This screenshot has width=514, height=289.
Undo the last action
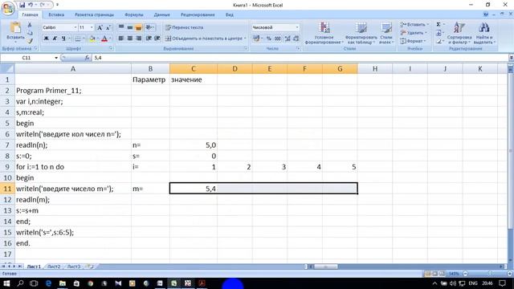31,5
